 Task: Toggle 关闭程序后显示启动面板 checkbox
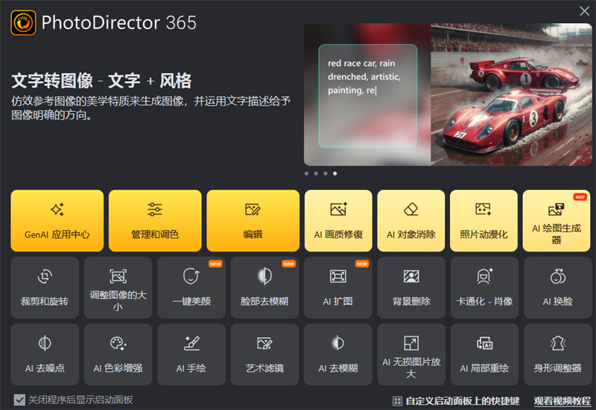tap(19, 400)
